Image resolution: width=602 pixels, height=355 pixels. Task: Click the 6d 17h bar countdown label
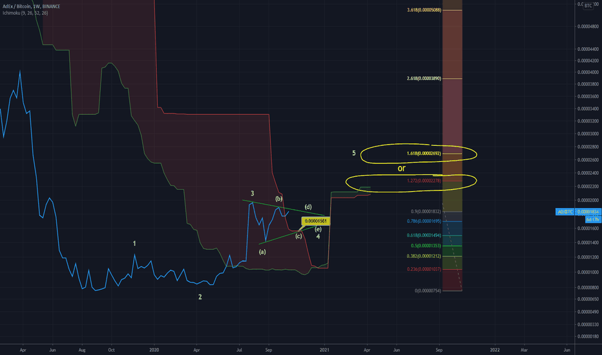click(x=593, y=219)
